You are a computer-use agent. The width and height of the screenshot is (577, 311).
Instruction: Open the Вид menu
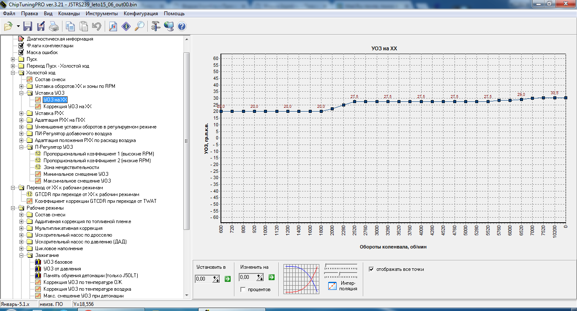48,14
